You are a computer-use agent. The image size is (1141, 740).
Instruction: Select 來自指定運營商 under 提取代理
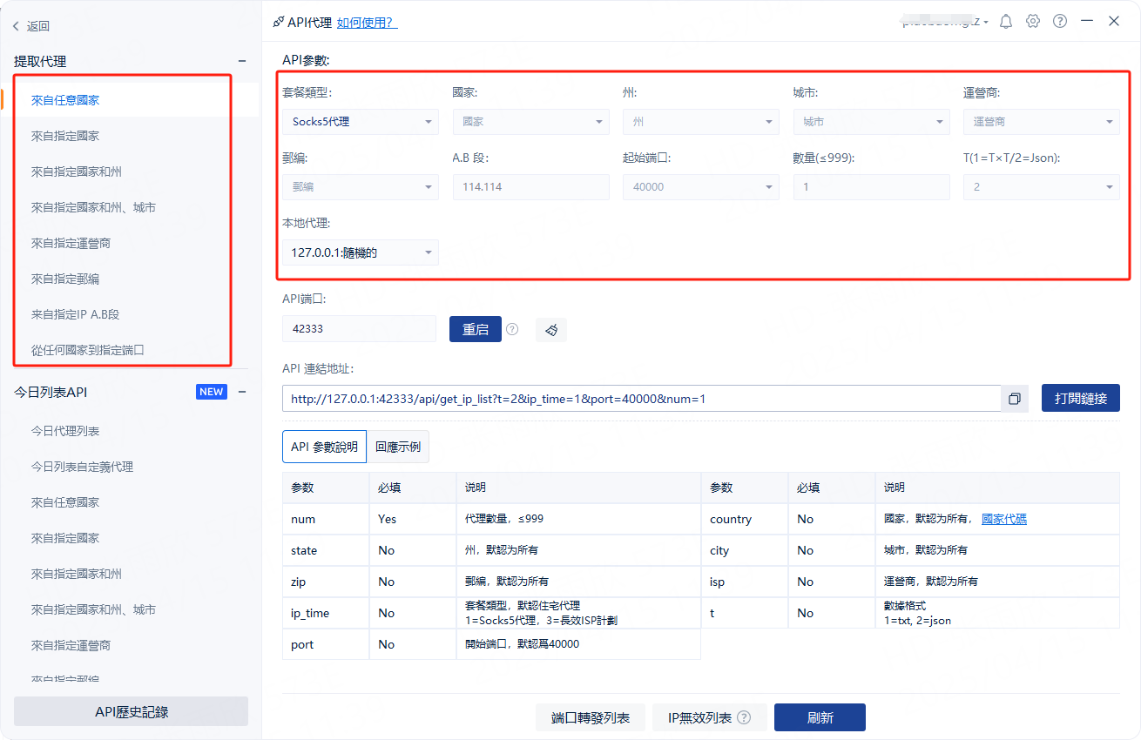click(71, 243)
